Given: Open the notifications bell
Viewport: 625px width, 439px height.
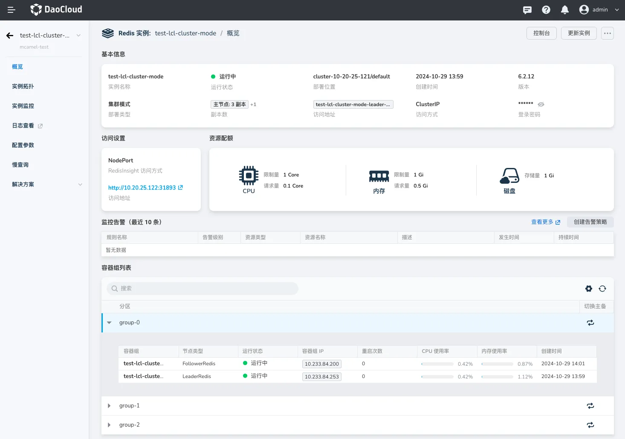Looking at the screenshot, I should [565, 10].
